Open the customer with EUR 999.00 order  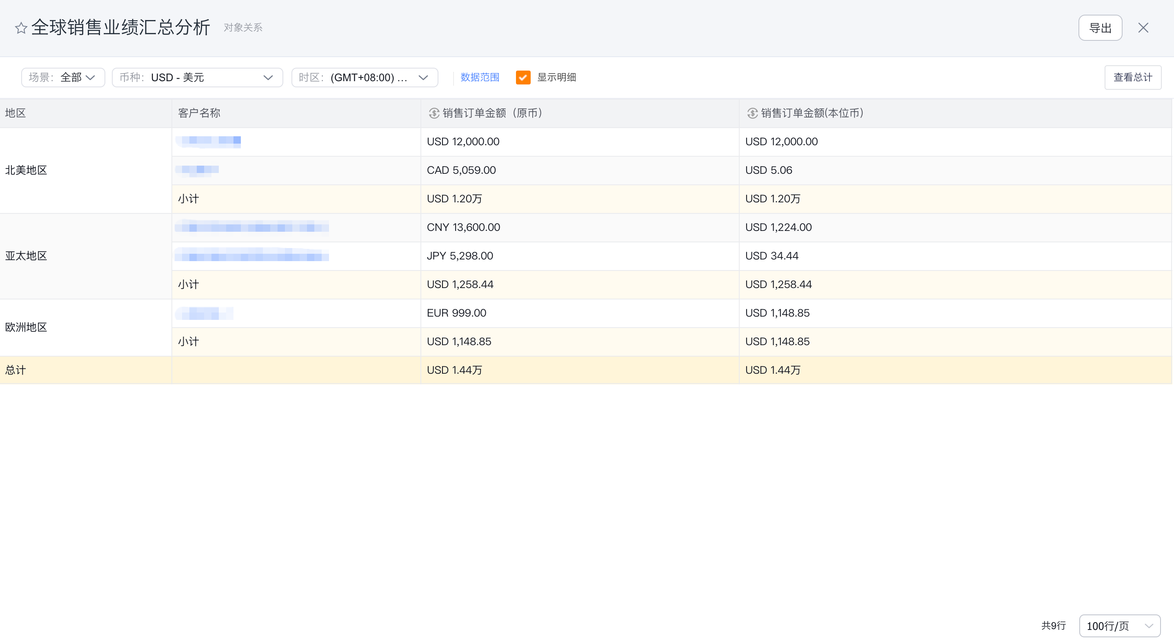click(204, 313)
